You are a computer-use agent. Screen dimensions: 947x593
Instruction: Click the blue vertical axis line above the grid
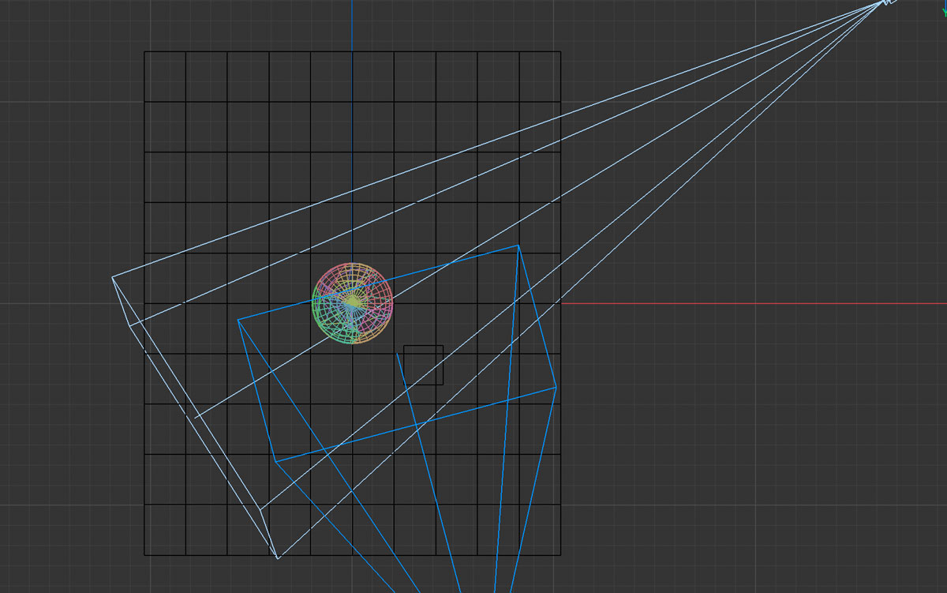pos(352,24)
